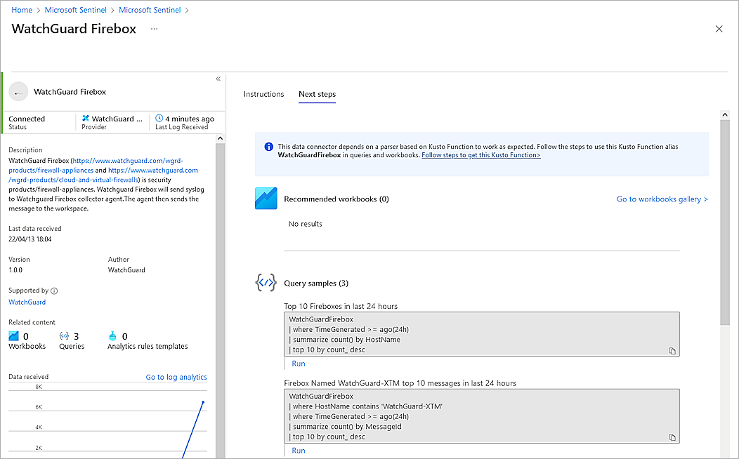Screen dimensions: 739x459
Task: Select the Next steps tab
Action: pyautogui.click(x=317, y=93)
